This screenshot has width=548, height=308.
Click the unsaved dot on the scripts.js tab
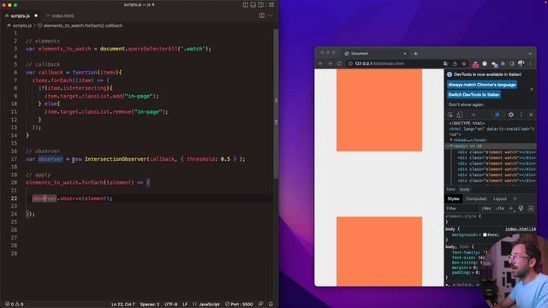(x=36, y=15)
